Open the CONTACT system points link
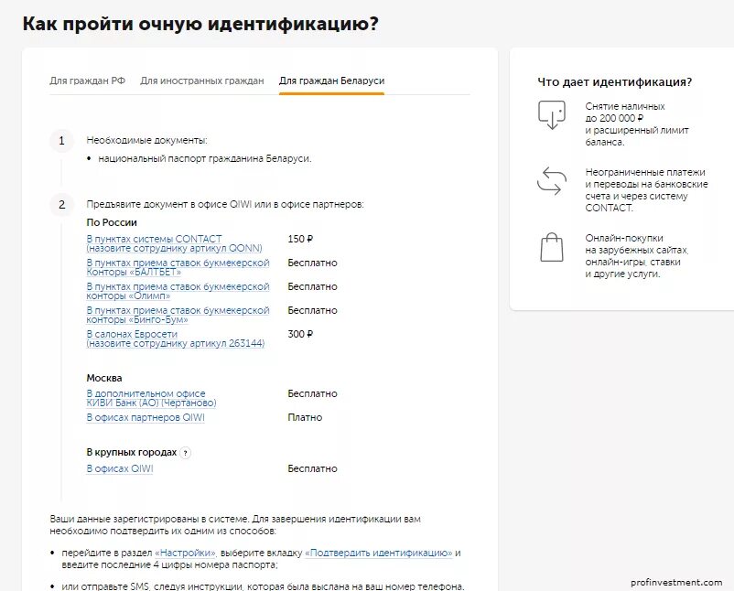 click(174, 243)
